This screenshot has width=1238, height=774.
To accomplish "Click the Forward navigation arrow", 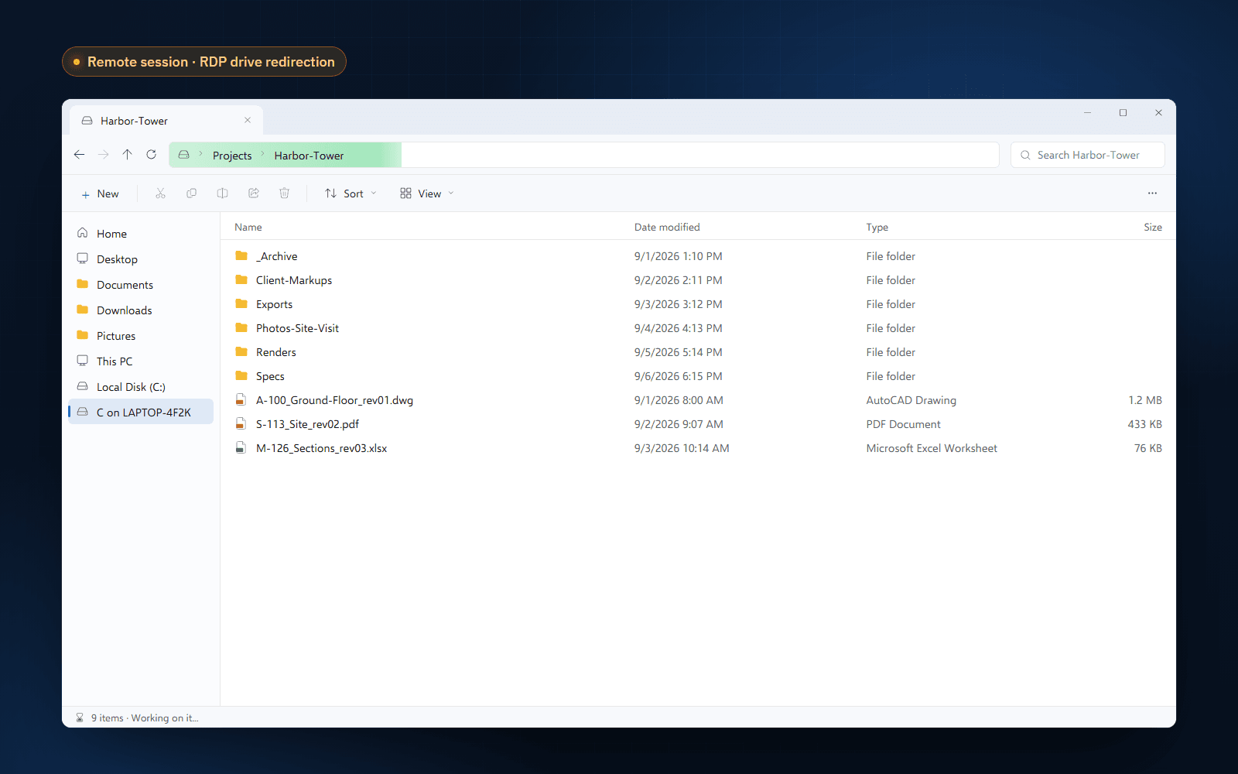I will [104, 155].
